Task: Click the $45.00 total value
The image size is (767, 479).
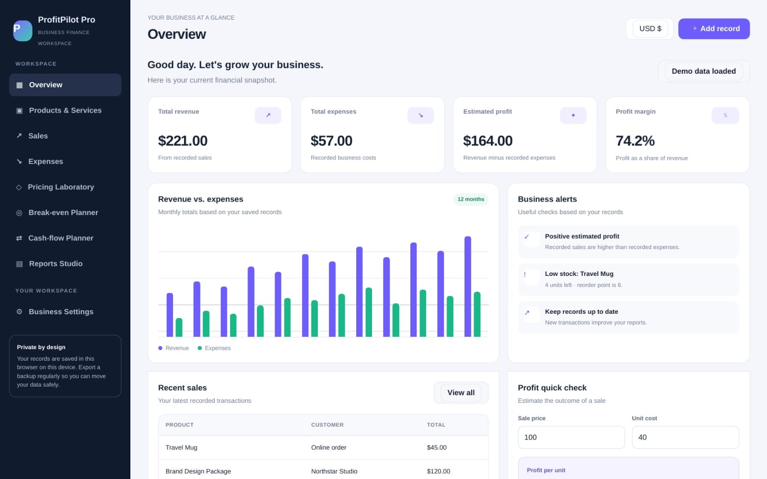Action: pos(437,447)
